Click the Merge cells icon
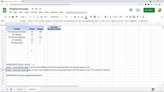Screen dimensions: 164x92 pyautogui.click(x=99, y=17)
